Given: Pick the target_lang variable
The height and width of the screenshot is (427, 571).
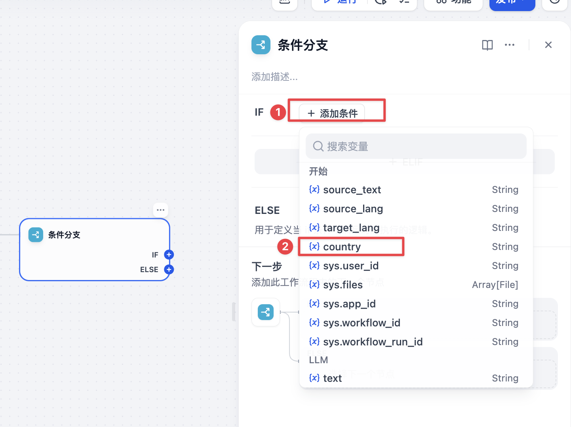Looking at the screenshot, I should (414, 228).
